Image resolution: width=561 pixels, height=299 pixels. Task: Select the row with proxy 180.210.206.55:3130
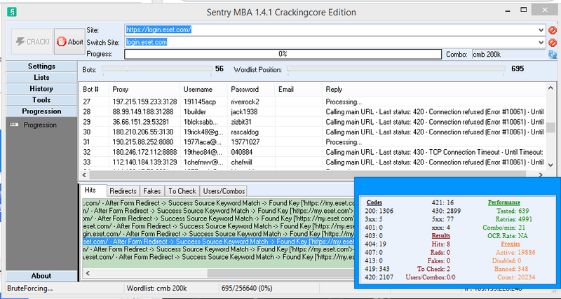point(313,132)
